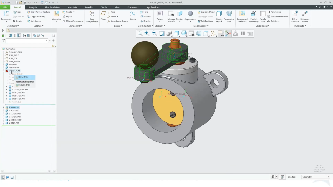The height and width of the screenshot is (187, 333).
Task: Open the Annotate tab
Action: click(73, 7)
